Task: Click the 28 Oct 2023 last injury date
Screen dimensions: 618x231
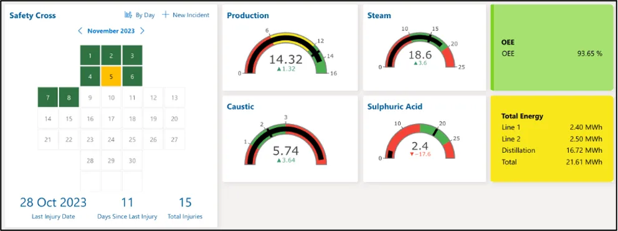Action: point(53,202)
